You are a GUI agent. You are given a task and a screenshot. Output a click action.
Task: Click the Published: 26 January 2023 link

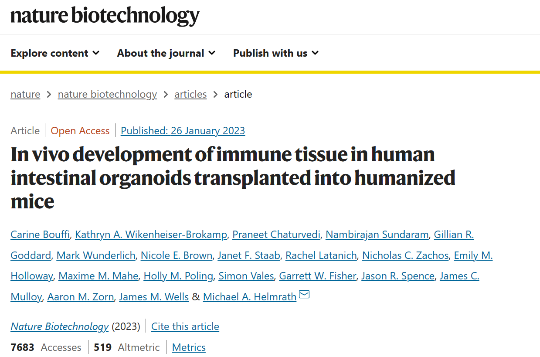click(183, 131)
